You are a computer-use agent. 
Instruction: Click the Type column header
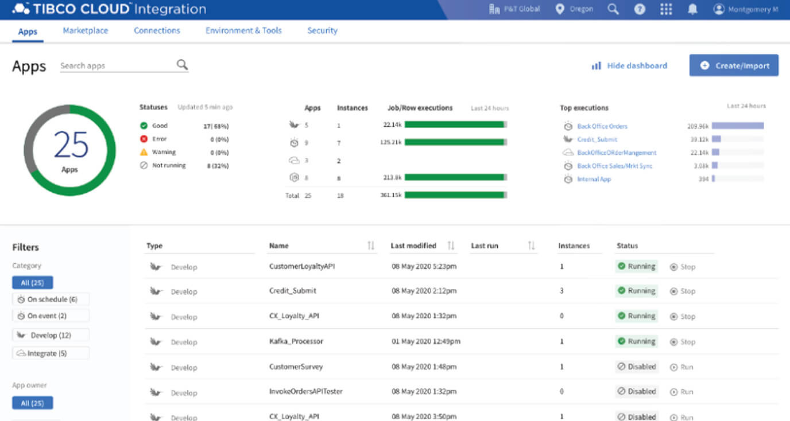154,245
